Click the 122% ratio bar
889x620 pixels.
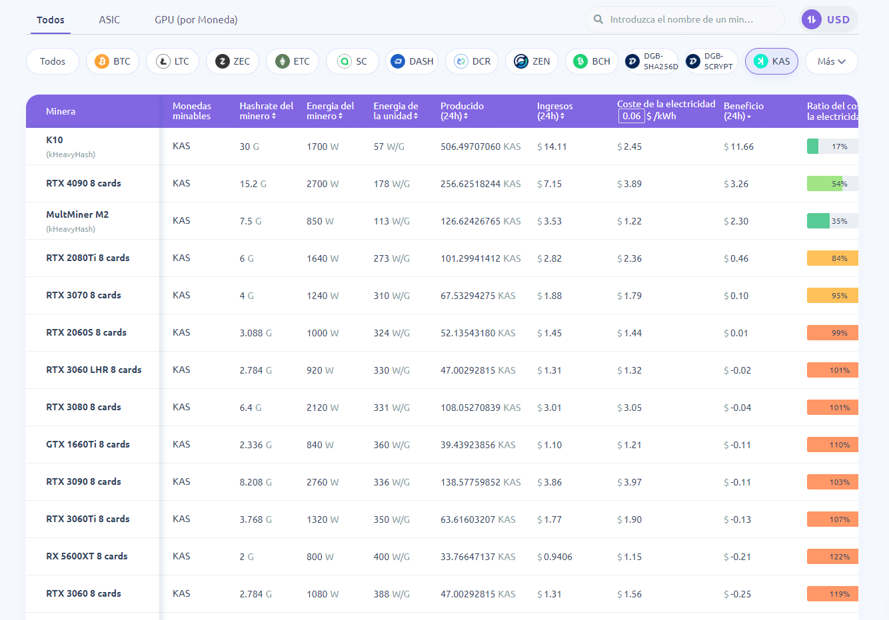(x=832, y=557)
